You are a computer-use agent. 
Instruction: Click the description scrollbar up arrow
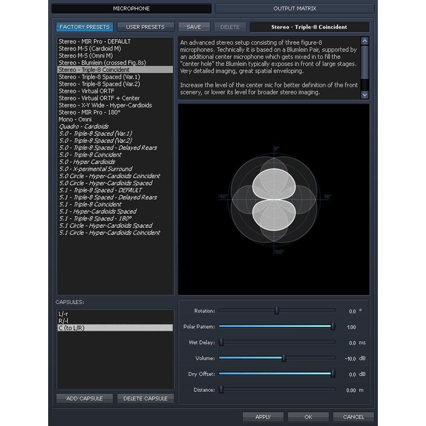click(365, 40)
